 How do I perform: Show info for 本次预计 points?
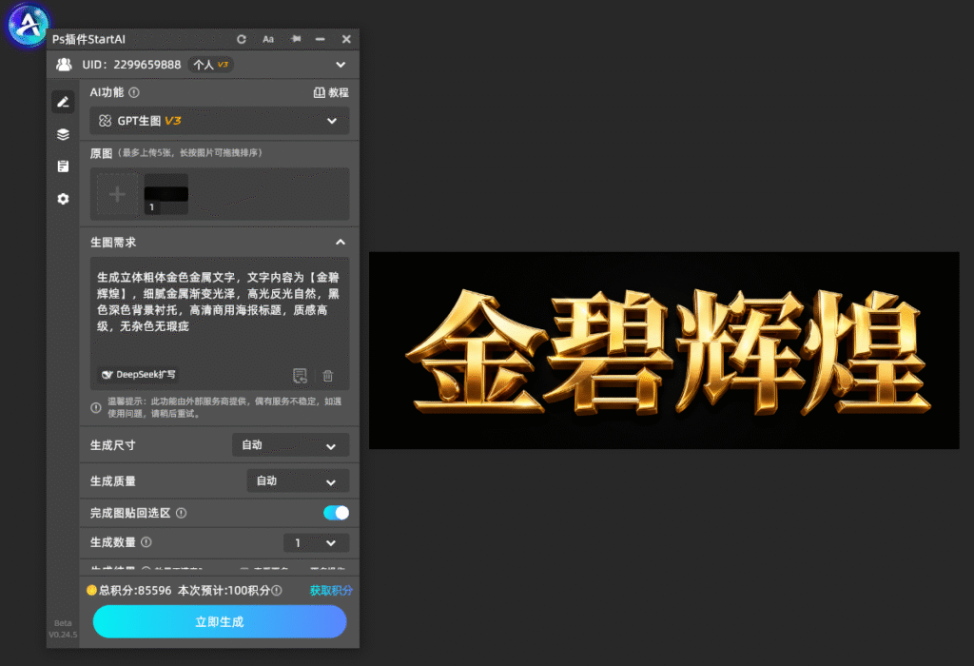(277, 590)
